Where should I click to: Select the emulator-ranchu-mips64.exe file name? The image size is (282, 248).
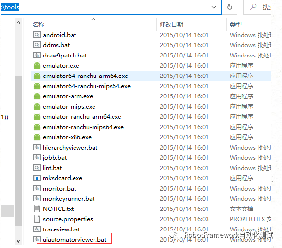click(83, 127)
